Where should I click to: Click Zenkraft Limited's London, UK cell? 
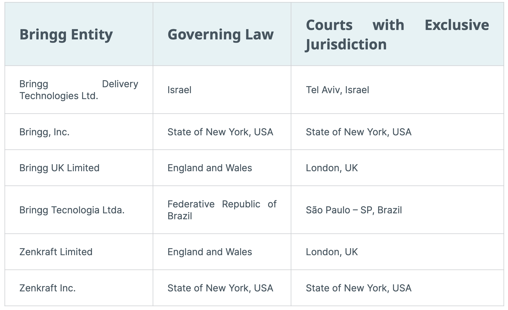pos(332,252)
